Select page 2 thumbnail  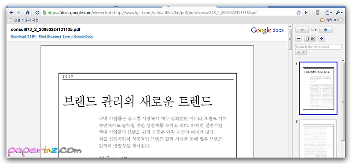point(318,138)
